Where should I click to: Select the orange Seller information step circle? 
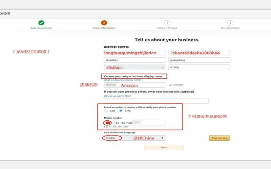(104, 23)
